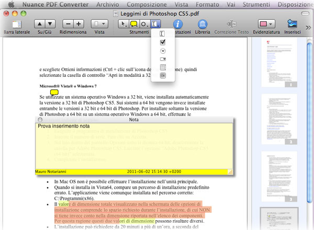Image resolution: width=314 pixels, height=230 pixels.
Task: Open the Evidenziatura highlight color dropdown
Action: pyautogui.click(x=266, y=24)
